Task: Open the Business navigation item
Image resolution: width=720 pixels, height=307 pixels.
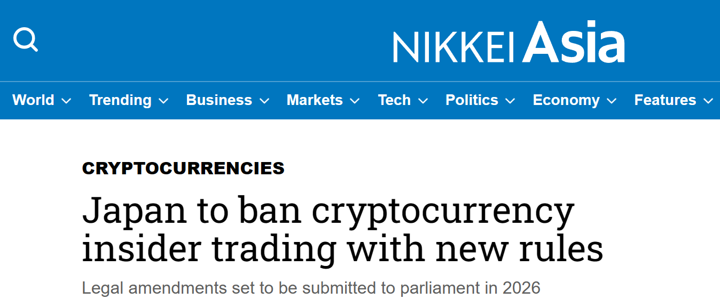Action: click(219, 100)
